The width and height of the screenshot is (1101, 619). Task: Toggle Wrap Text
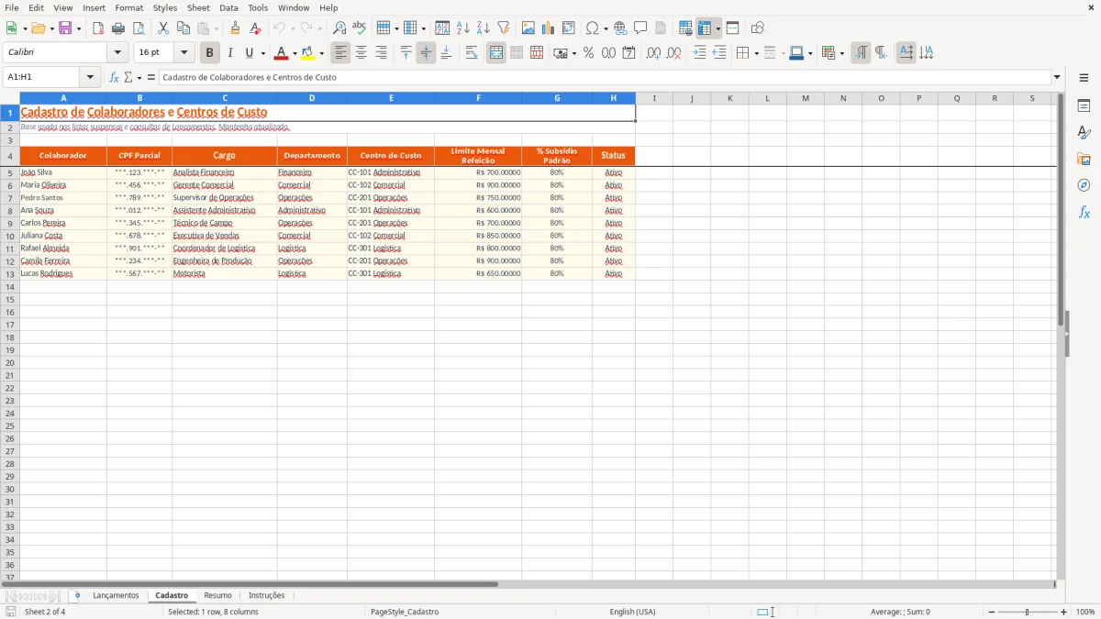coord(472,53)
